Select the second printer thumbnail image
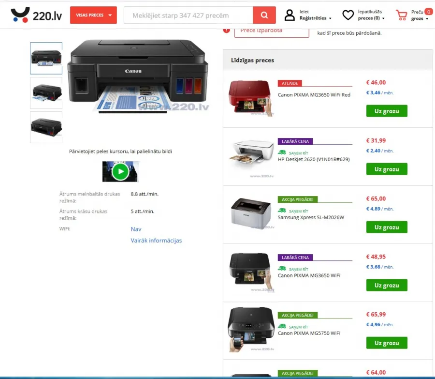This screenshot has width=435, height=379. click(46, 93)
